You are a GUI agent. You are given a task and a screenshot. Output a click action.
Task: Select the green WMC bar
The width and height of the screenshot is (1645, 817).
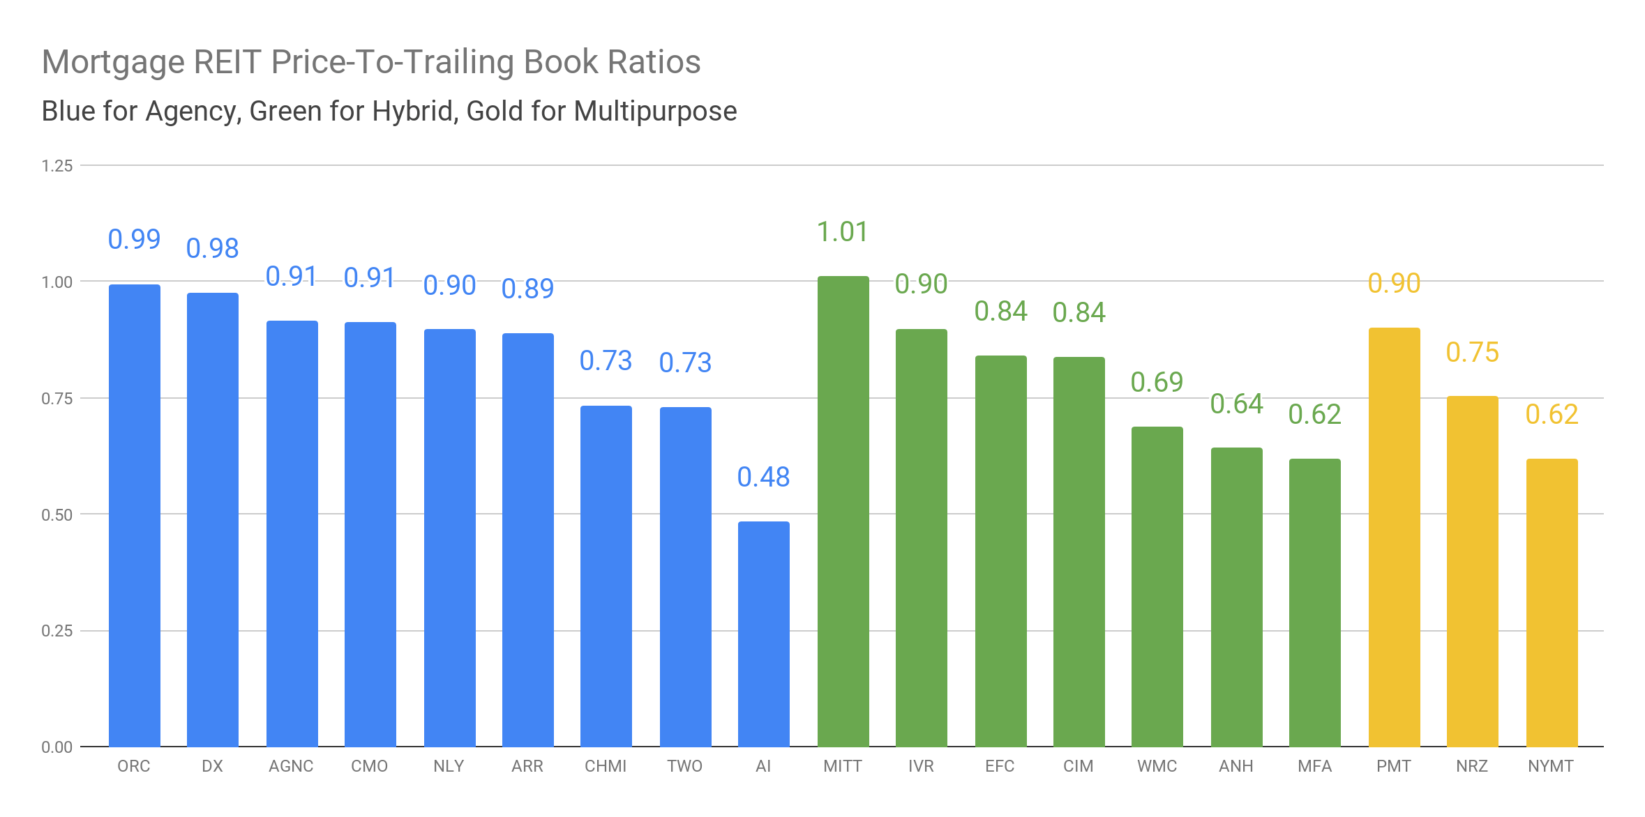point(1157,586)
